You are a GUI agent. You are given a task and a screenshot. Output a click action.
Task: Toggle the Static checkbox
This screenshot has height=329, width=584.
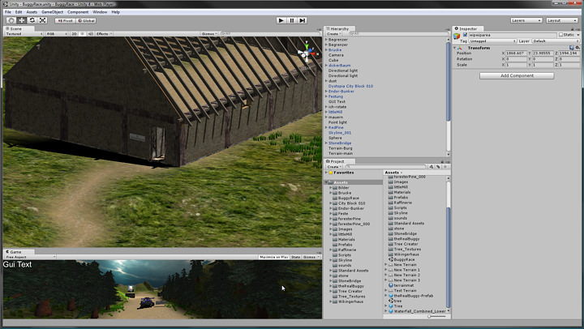coord(560,35)
